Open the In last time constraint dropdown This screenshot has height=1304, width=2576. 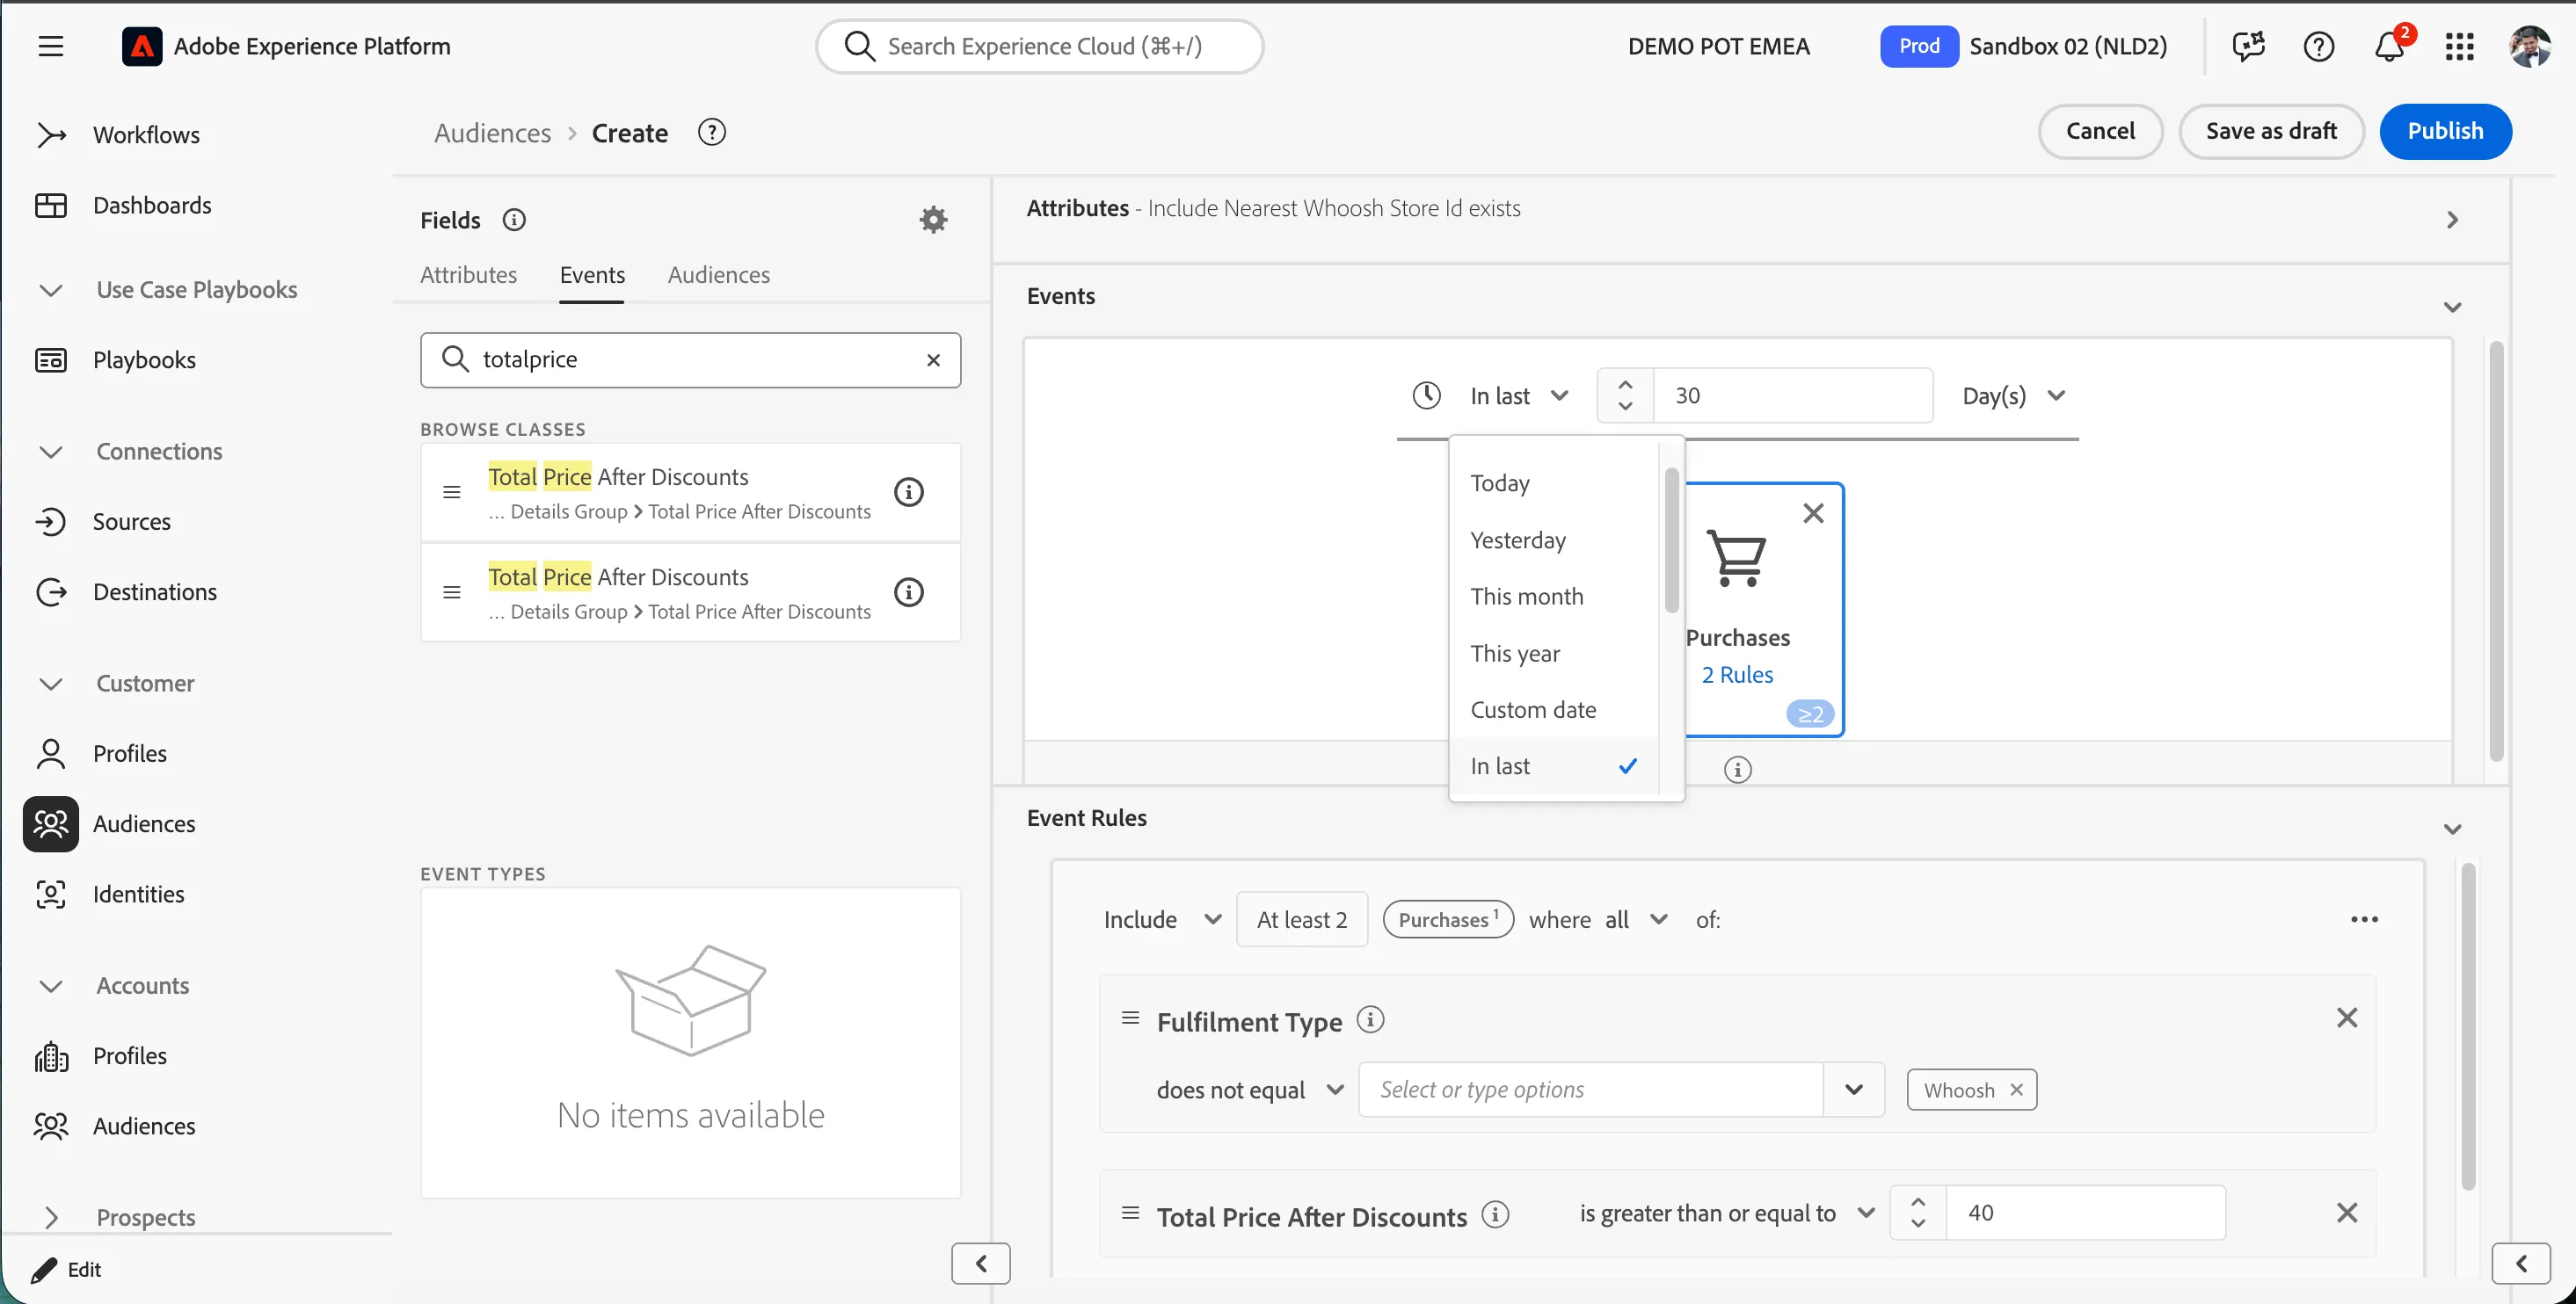[x=1518, y=395]
